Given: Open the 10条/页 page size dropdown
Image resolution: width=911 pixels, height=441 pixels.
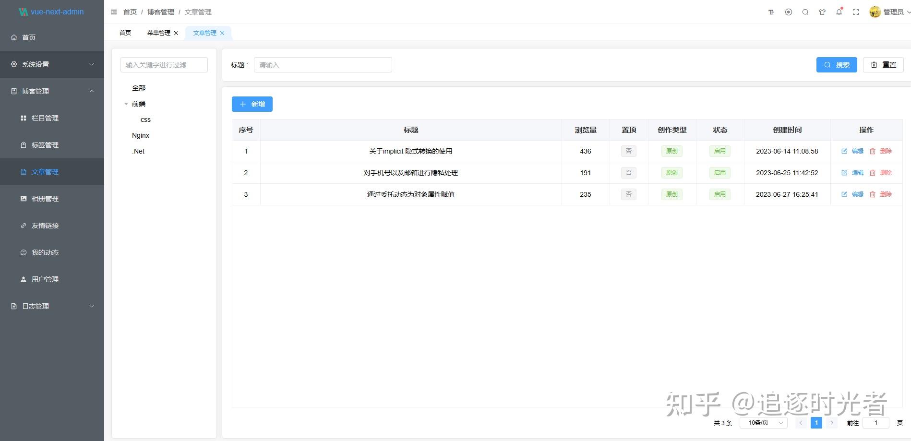Looking at the screenshot, I should [763, 423].
